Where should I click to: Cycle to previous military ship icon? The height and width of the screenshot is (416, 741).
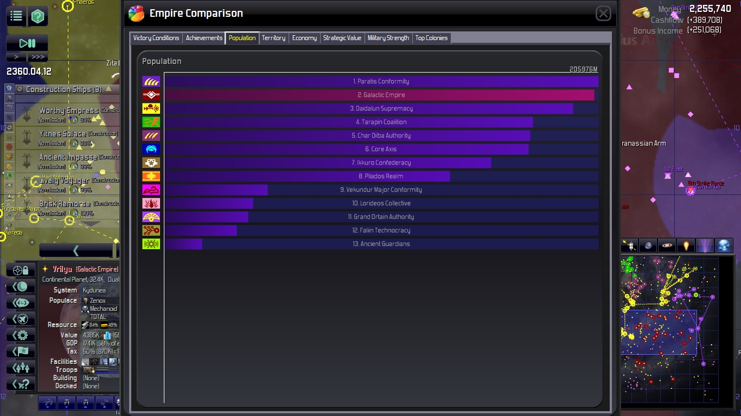[21, 319]
